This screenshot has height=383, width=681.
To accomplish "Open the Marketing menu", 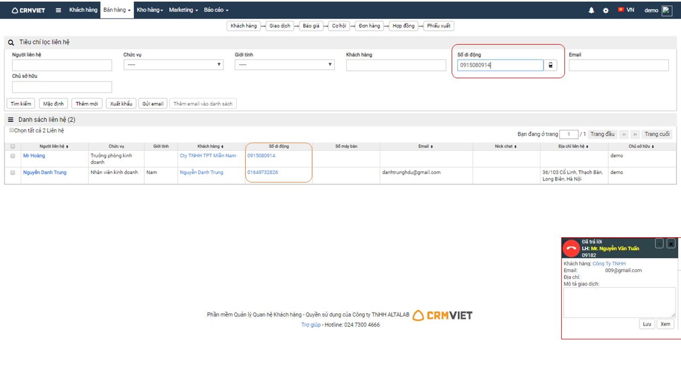I will click(x=183, y=10).
